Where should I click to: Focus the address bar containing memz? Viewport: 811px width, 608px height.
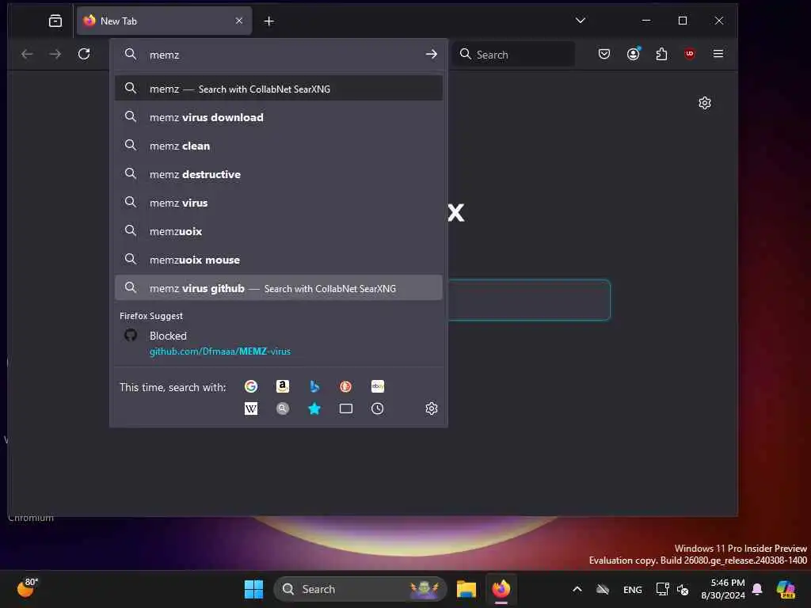tap(278, 55)
